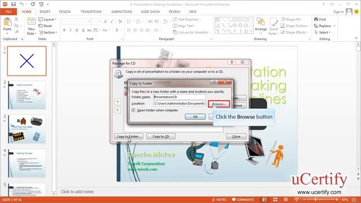Click the Sign in link
The height and width of the screenshot is (203, 361).
tap(338, 12)
